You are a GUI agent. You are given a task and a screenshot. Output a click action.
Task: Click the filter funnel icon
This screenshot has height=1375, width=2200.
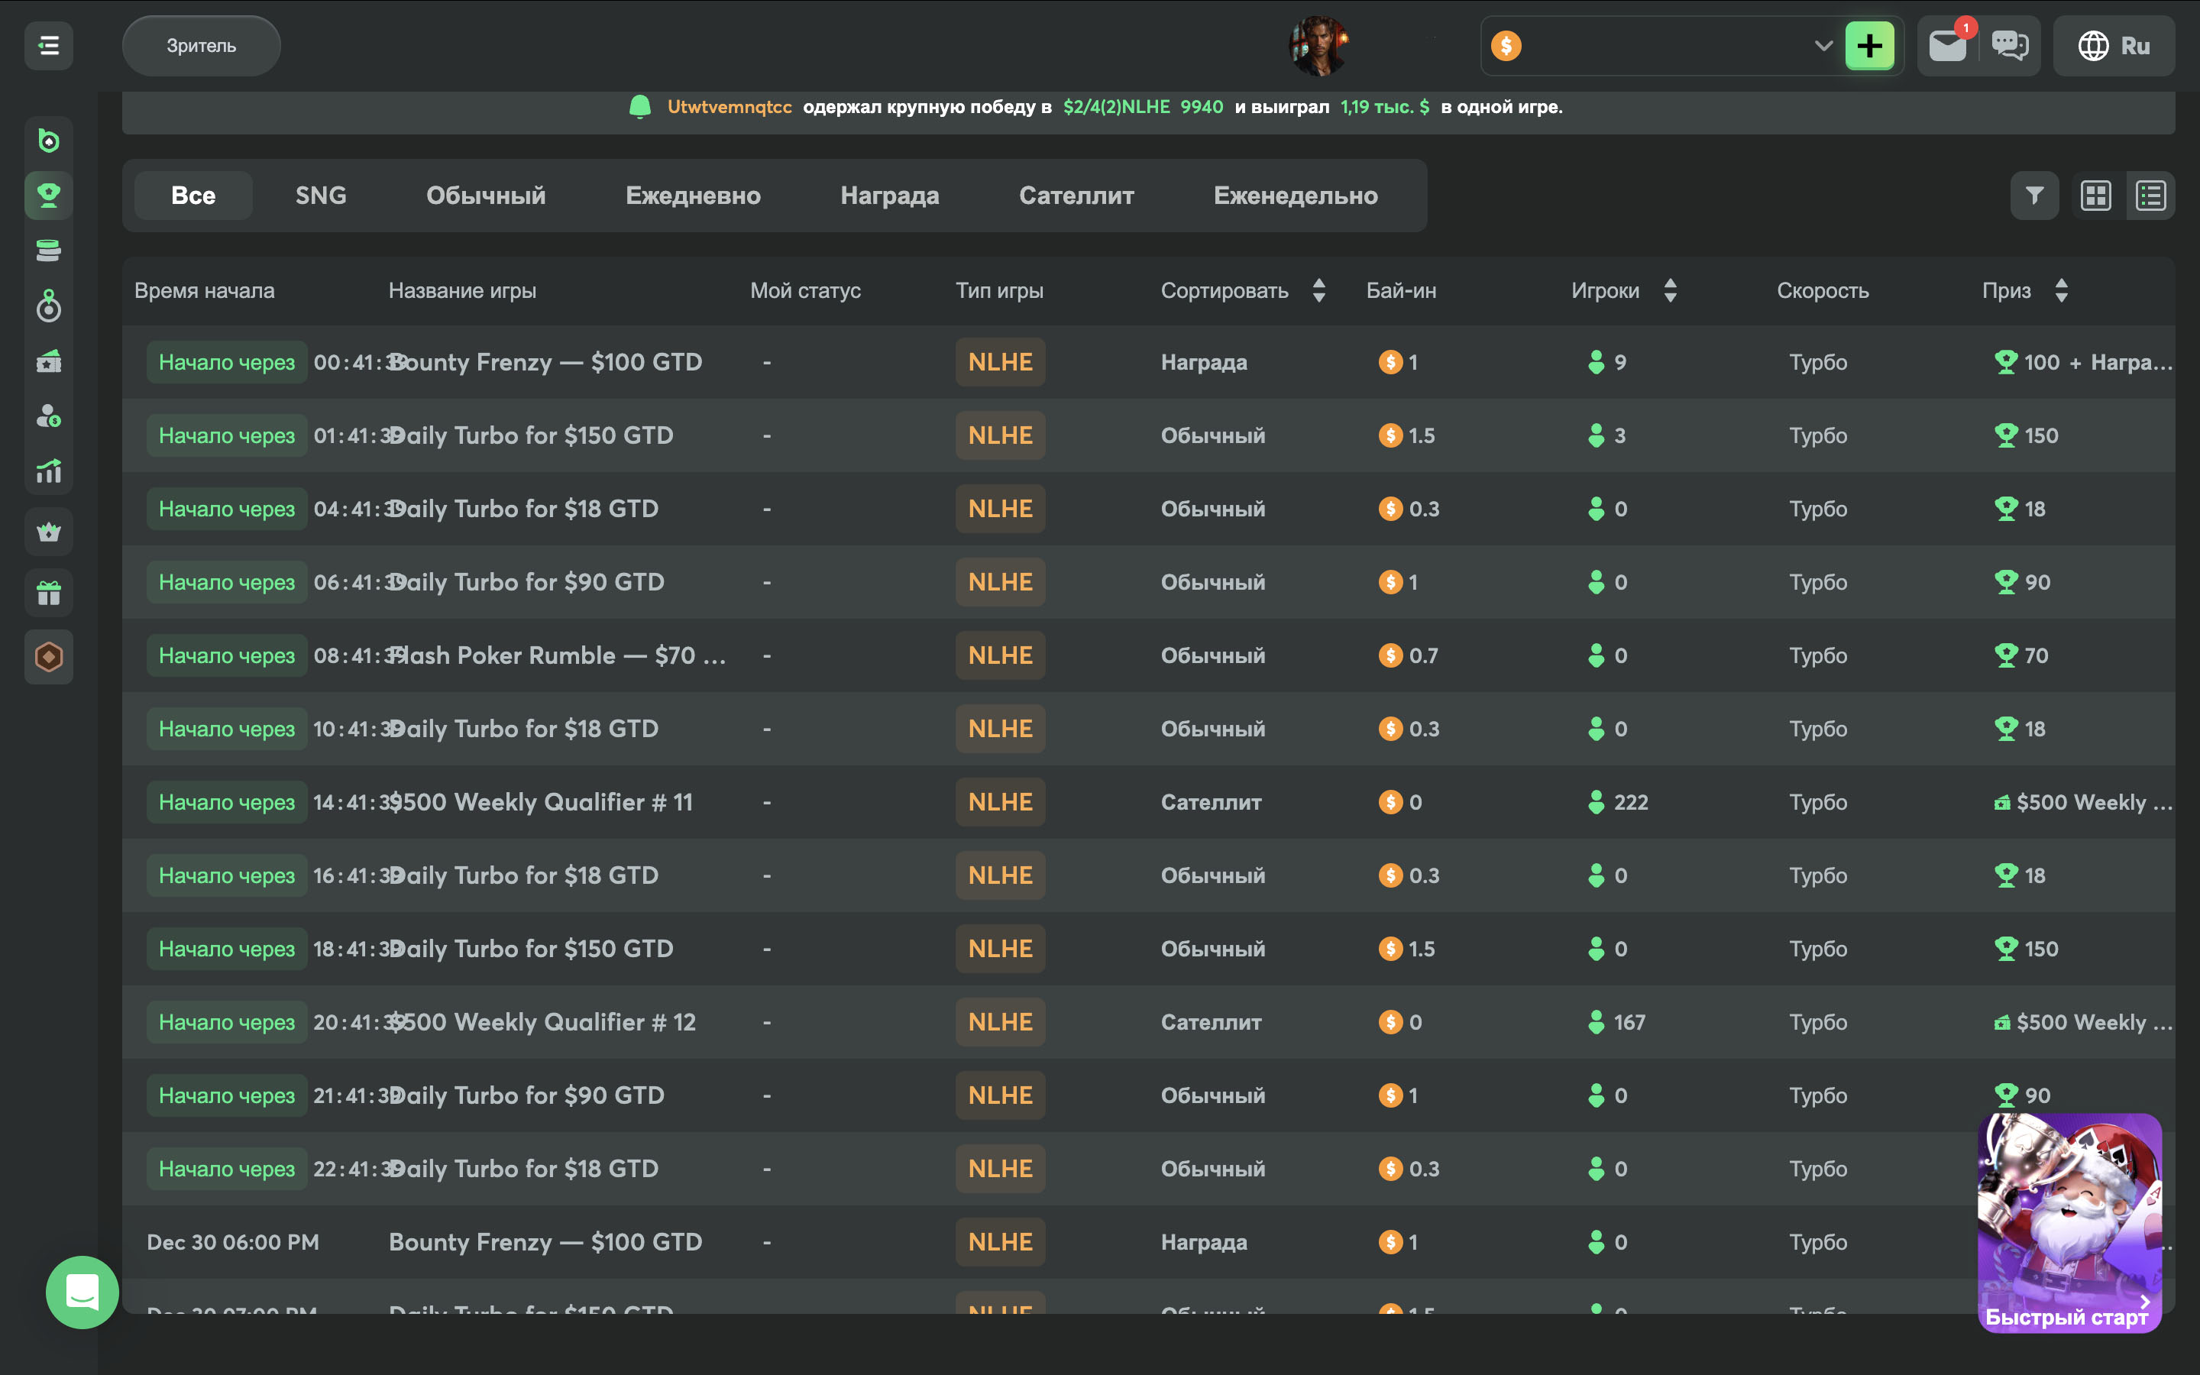tap(2033, 196)
